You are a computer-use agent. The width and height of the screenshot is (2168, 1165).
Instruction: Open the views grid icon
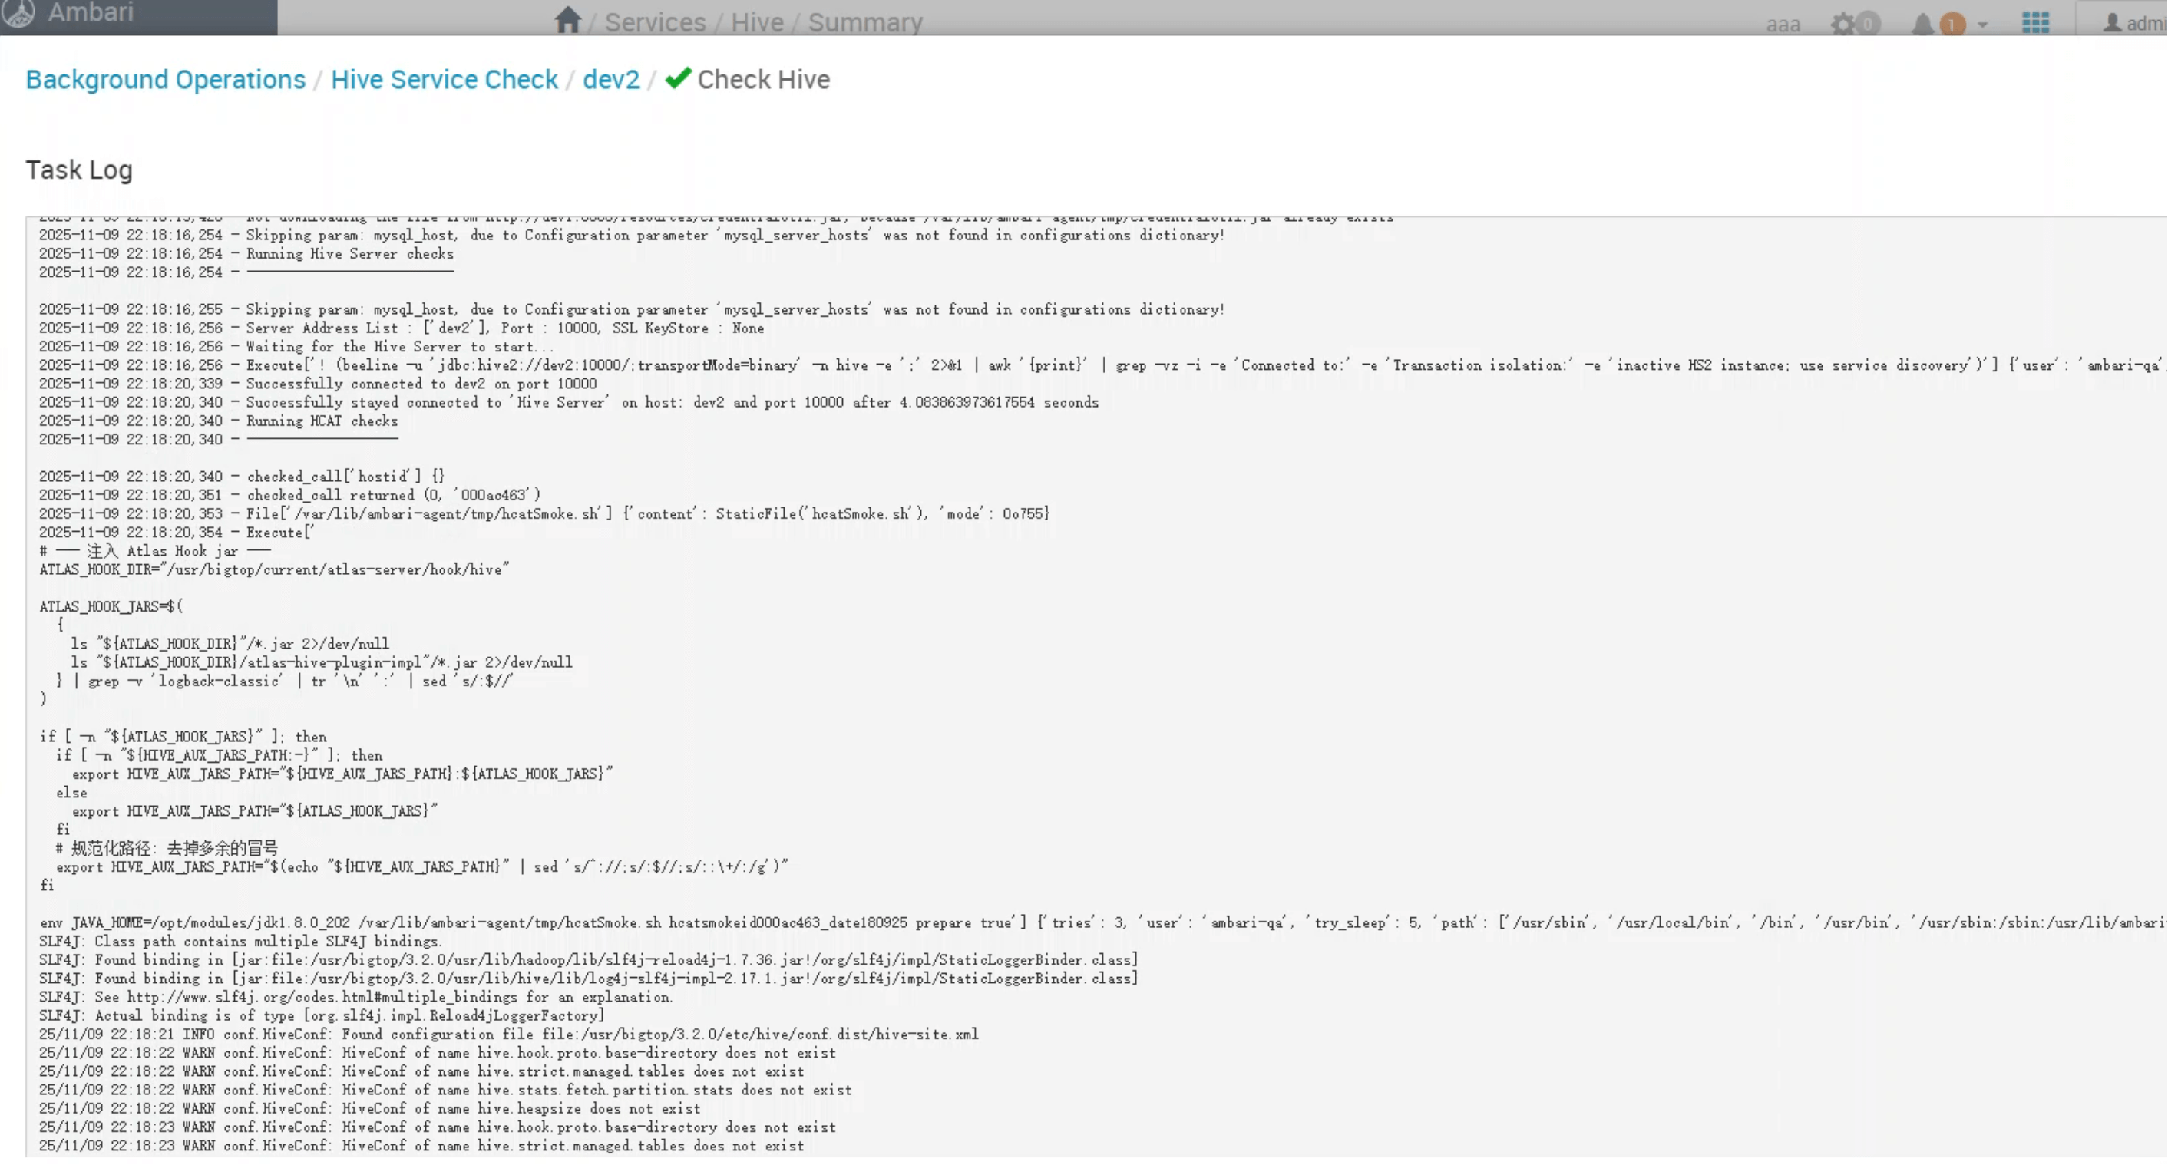(2035, 23)
